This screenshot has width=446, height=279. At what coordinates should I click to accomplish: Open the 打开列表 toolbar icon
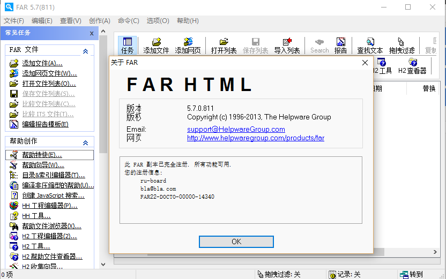click(224, 45)
